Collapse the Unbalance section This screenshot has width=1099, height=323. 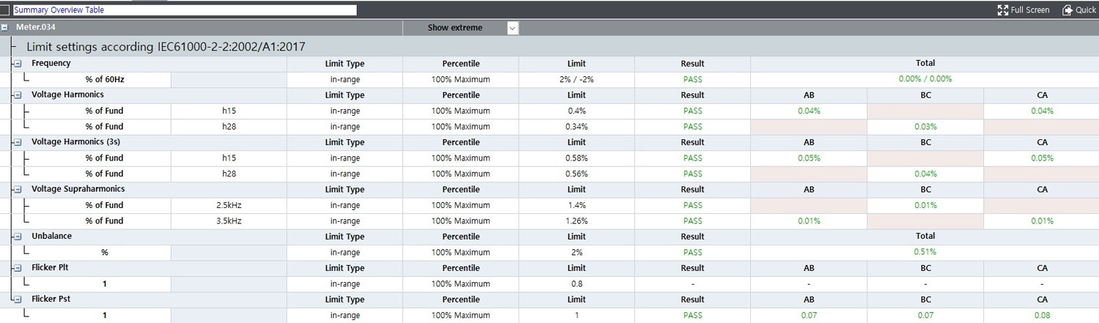(x=17, y=237)
